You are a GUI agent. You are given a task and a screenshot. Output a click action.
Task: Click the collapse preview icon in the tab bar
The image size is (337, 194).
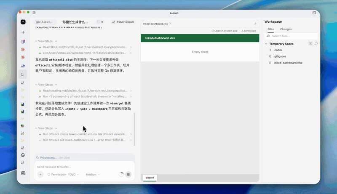[x=255, y=24]
